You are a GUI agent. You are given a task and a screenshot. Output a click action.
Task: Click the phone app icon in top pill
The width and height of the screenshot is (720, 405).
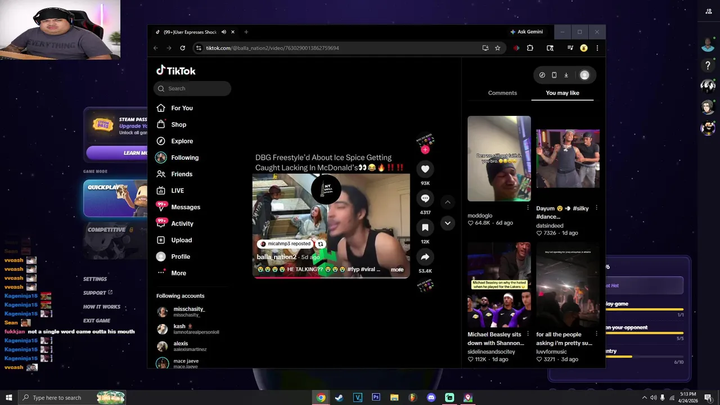point(554,75)
